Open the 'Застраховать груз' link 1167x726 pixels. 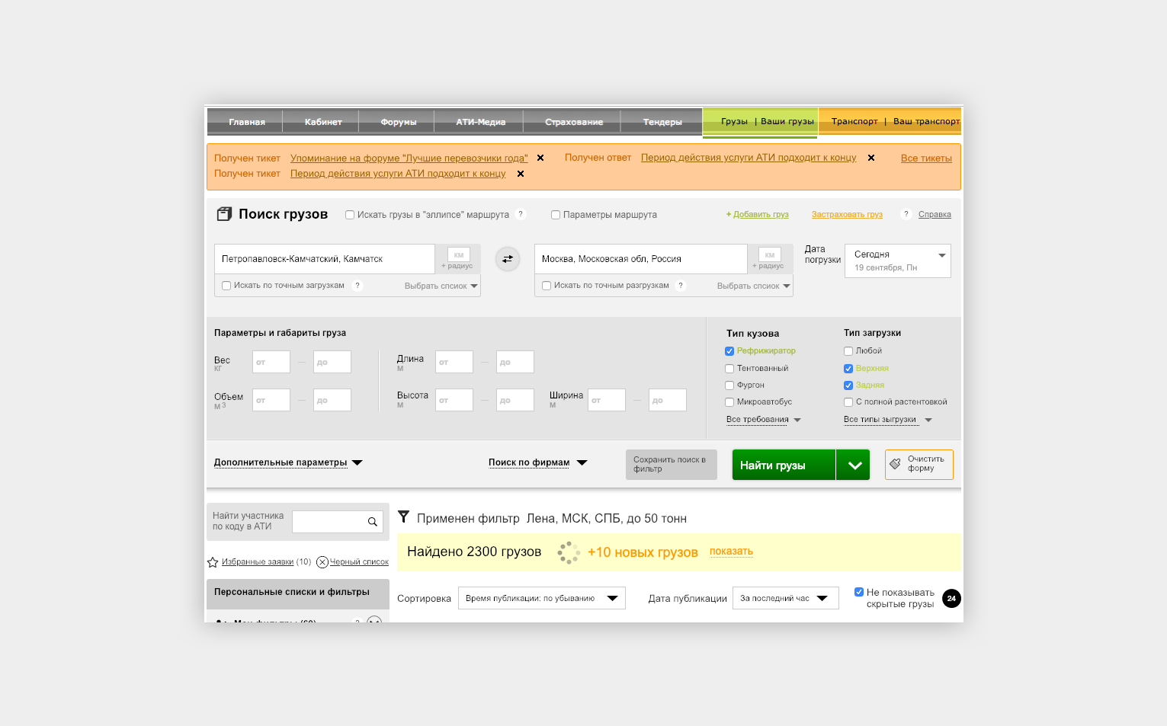click(847, 215)
